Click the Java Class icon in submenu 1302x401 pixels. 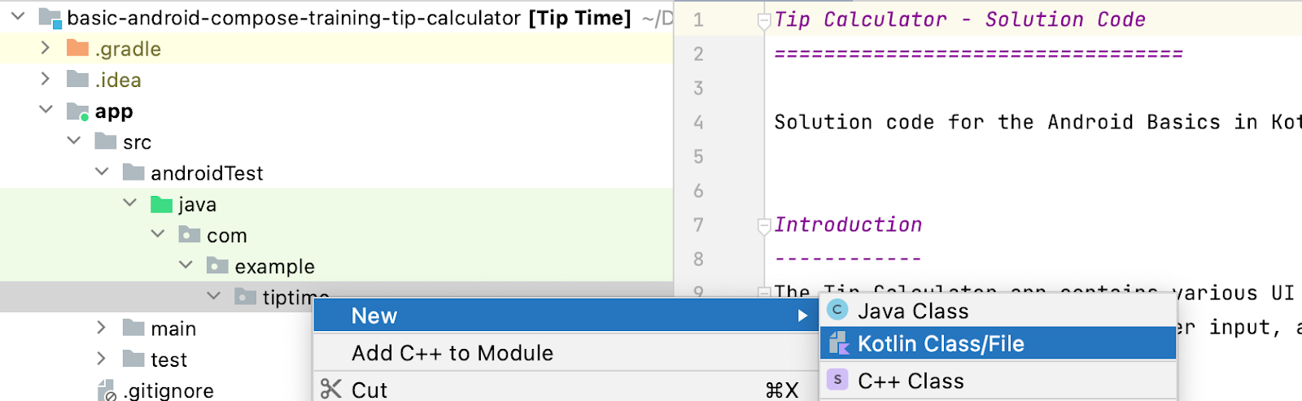[x=837, y=311]
